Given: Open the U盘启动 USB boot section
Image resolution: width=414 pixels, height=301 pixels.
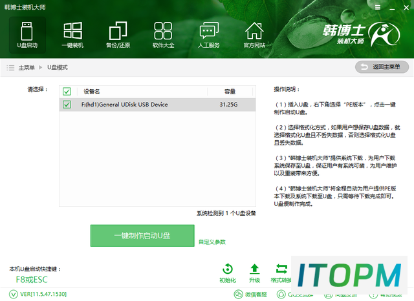Looking at the screenshot, I should [x=27, y=35].
